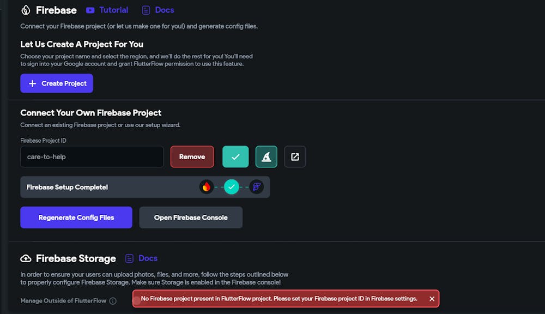Dismiss the red error notification
Image resolution: width=545 pixels, height=314 pixels.
click(x=432, y=299)
